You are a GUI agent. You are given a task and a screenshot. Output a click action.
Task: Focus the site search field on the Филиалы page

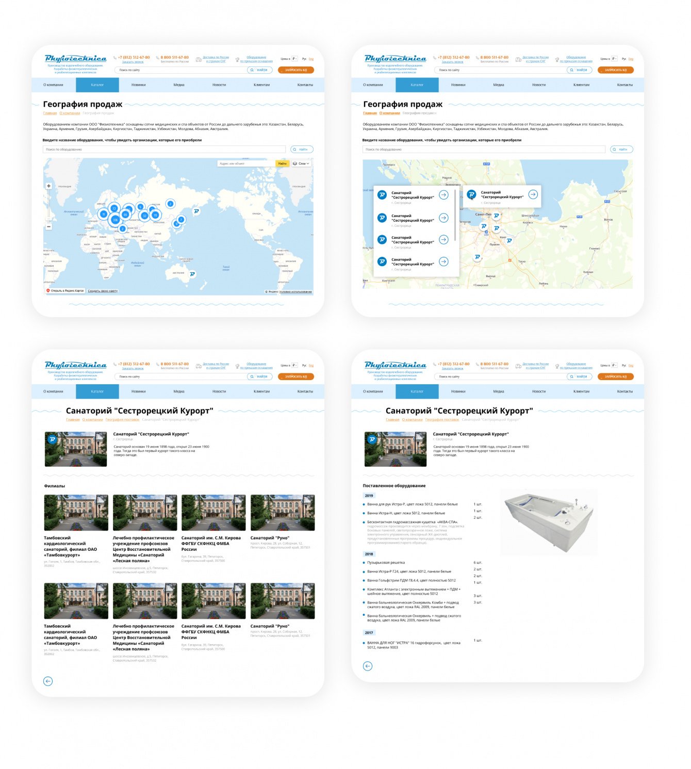point(182,377)
